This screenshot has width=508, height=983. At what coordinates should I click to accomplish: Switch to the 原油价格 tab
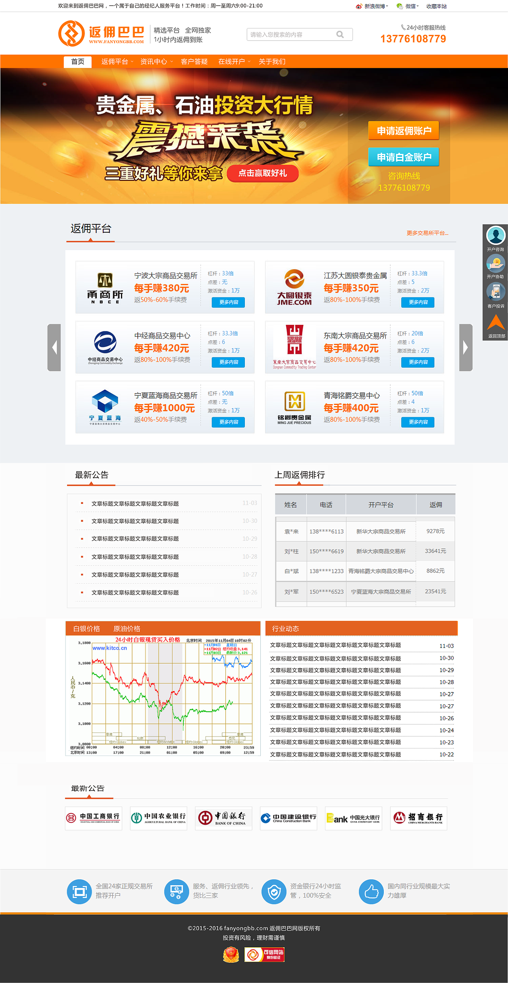(127, 629)
